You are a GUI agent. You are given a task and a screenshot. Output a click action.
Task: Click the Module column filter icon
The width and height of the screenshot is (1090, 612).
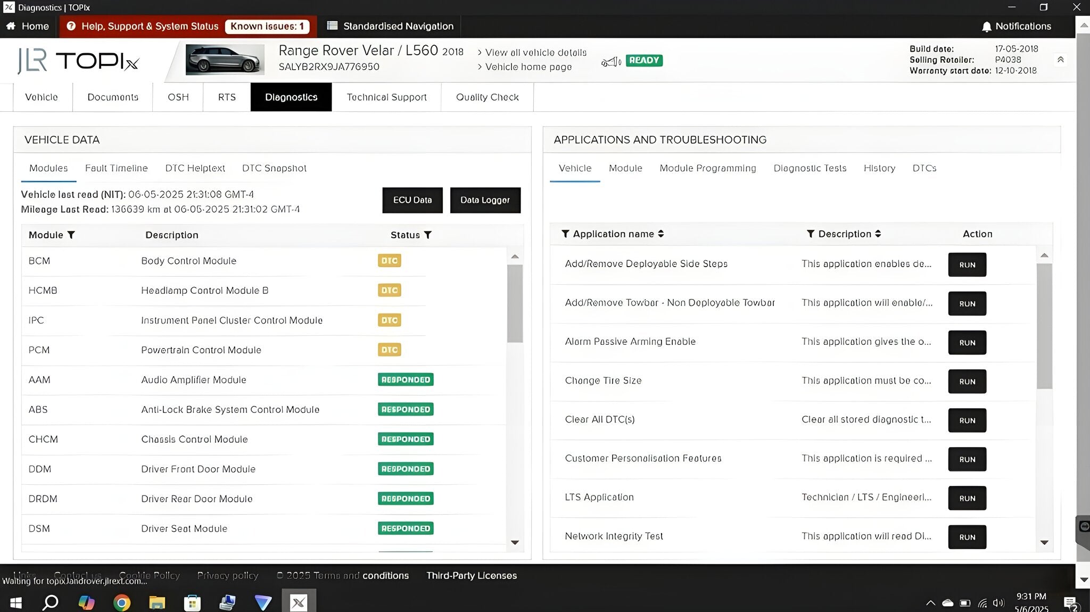[71, 235]
